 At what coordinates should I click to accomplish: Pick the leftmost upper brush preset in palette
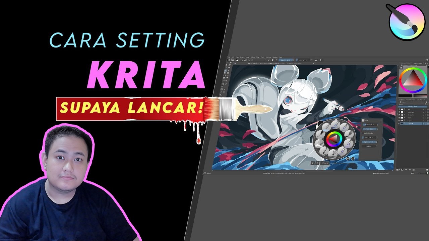(x=320, y=135)
